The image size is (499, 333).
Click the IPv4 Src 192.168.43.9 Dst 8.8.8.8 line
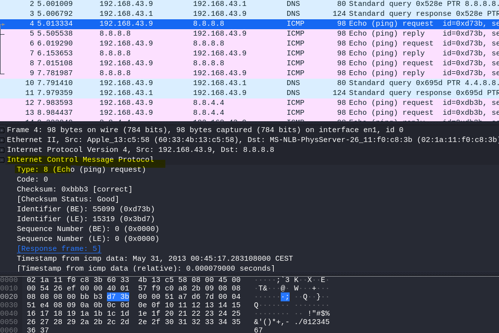click(x=141, y=150)
